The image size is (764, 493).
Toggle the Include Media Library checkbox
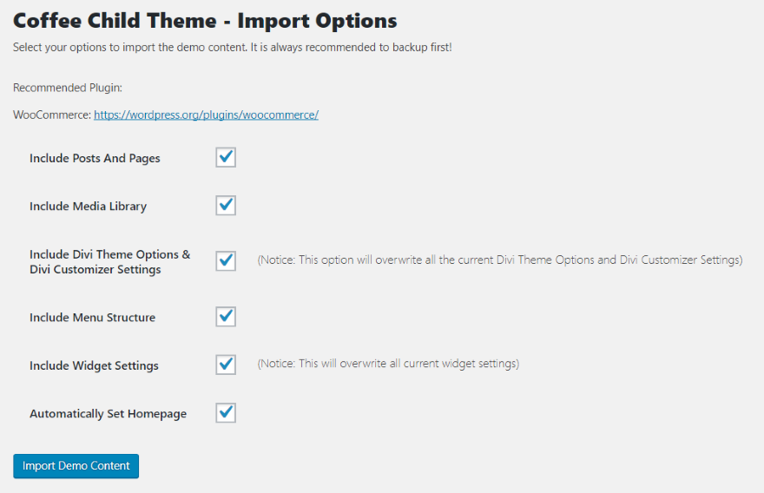(x=226, y=206)
